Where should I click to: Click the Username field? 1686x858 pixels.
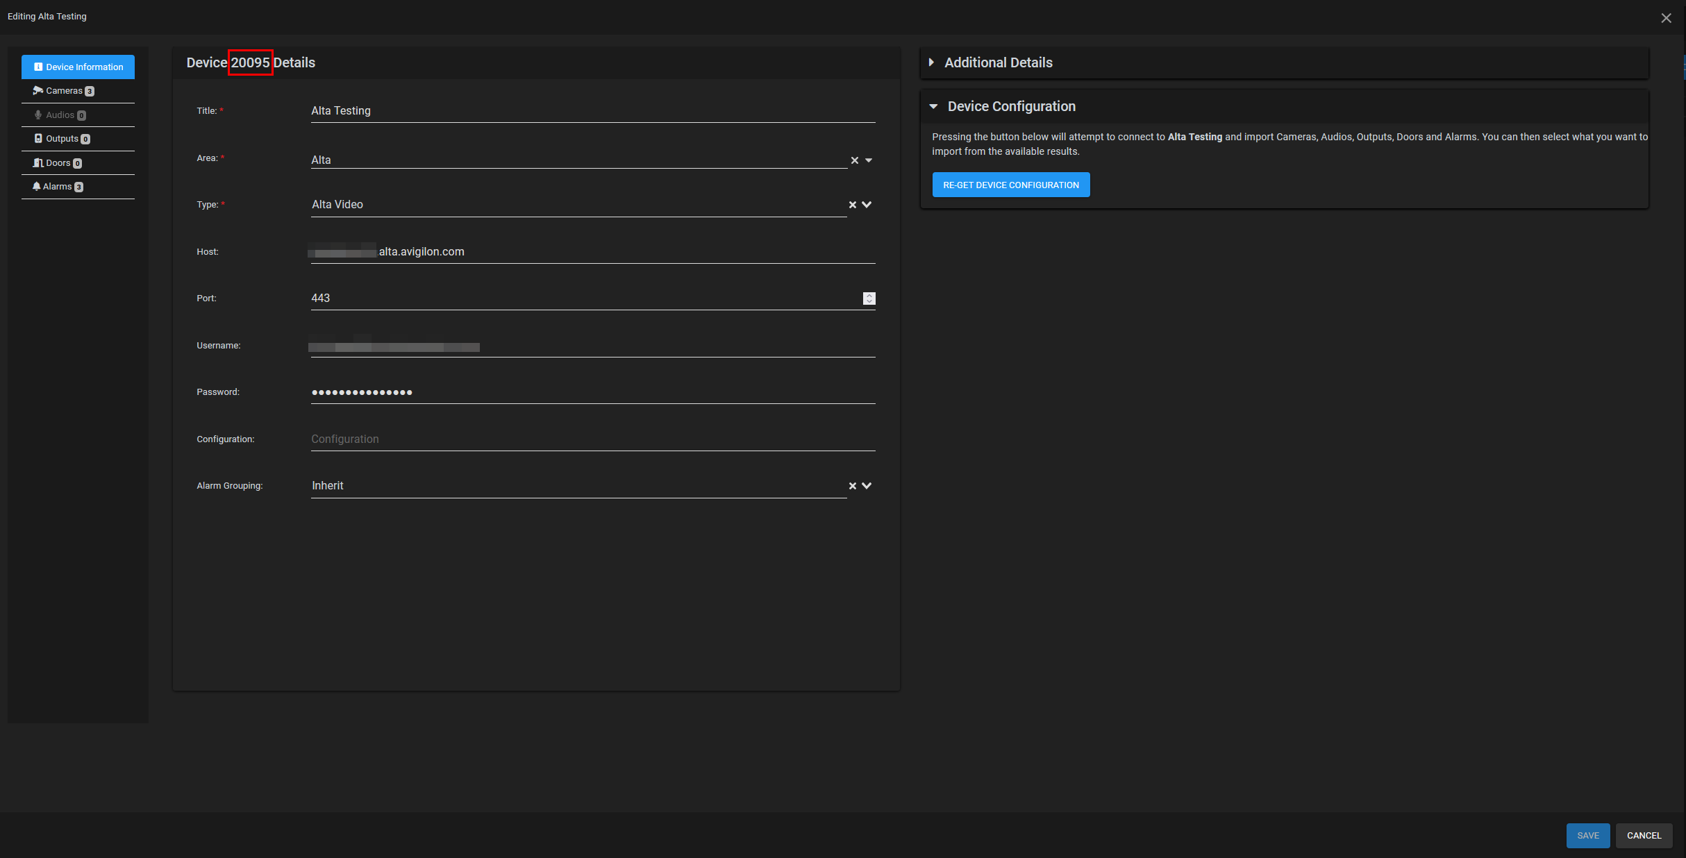(x=593, y=346)
